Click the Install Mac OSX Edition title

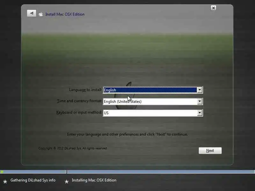click(65, 14)
